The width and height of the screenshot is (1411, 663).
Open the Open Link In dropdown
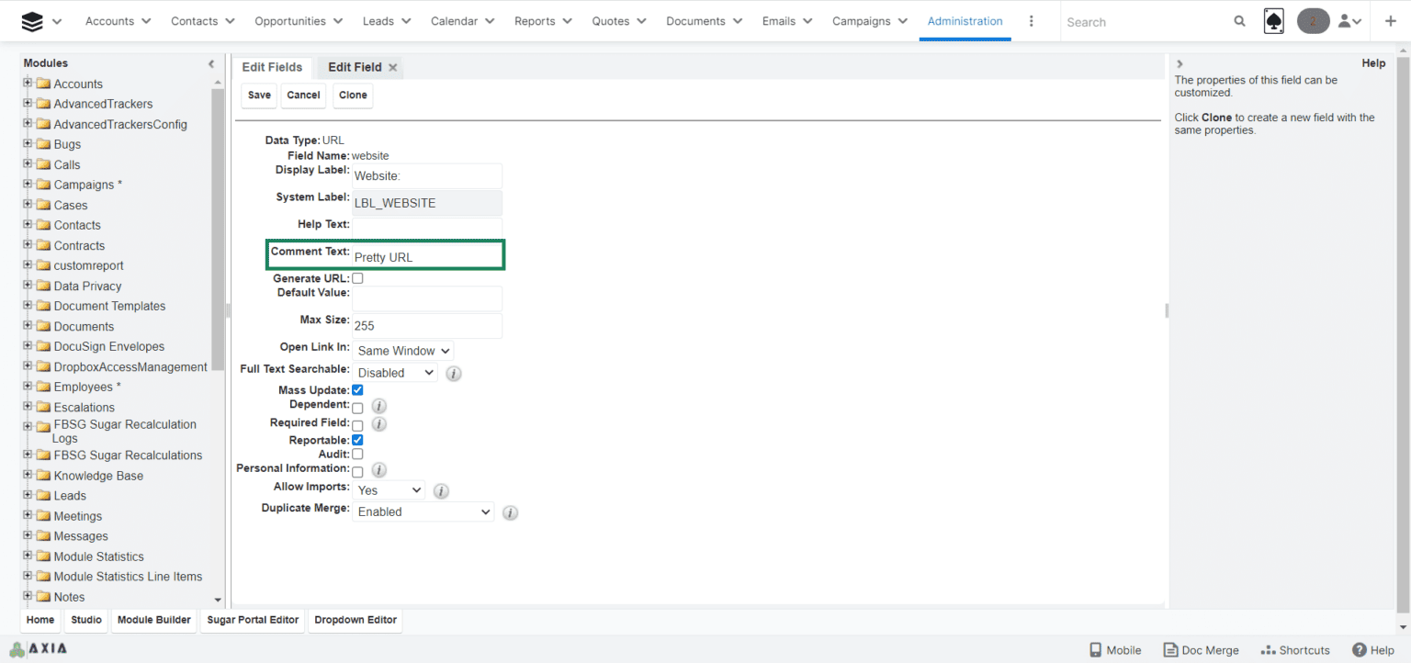(x=402, y=351)
